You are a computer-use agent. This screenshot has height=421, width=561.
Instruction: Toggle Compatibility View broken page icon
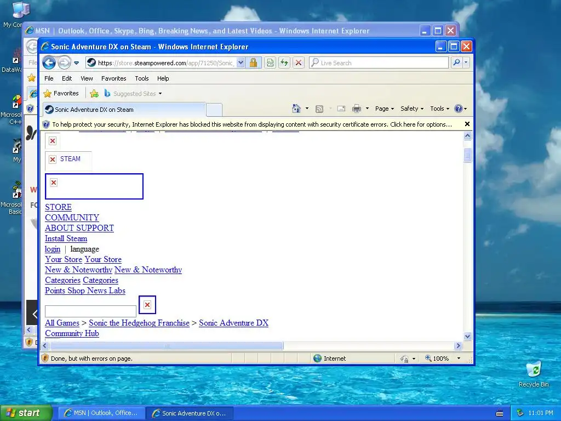pos(270,62)
